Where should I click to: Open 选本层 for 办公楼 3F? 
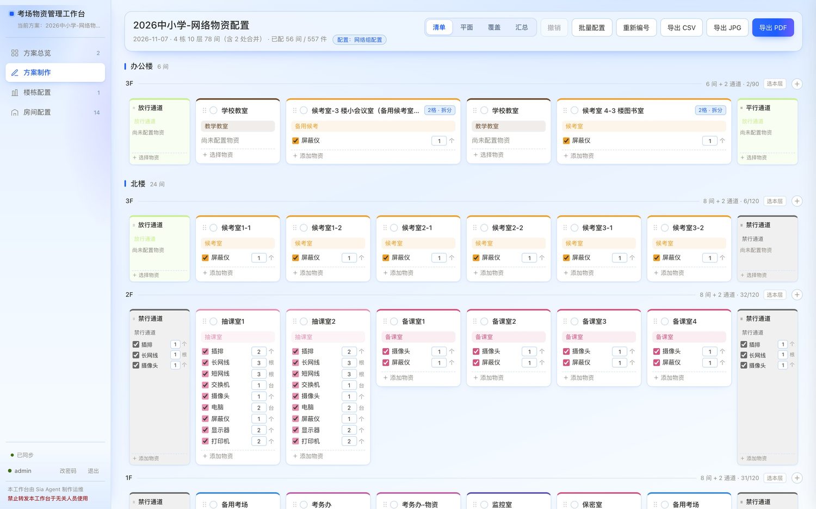click(x=775, y=84)
